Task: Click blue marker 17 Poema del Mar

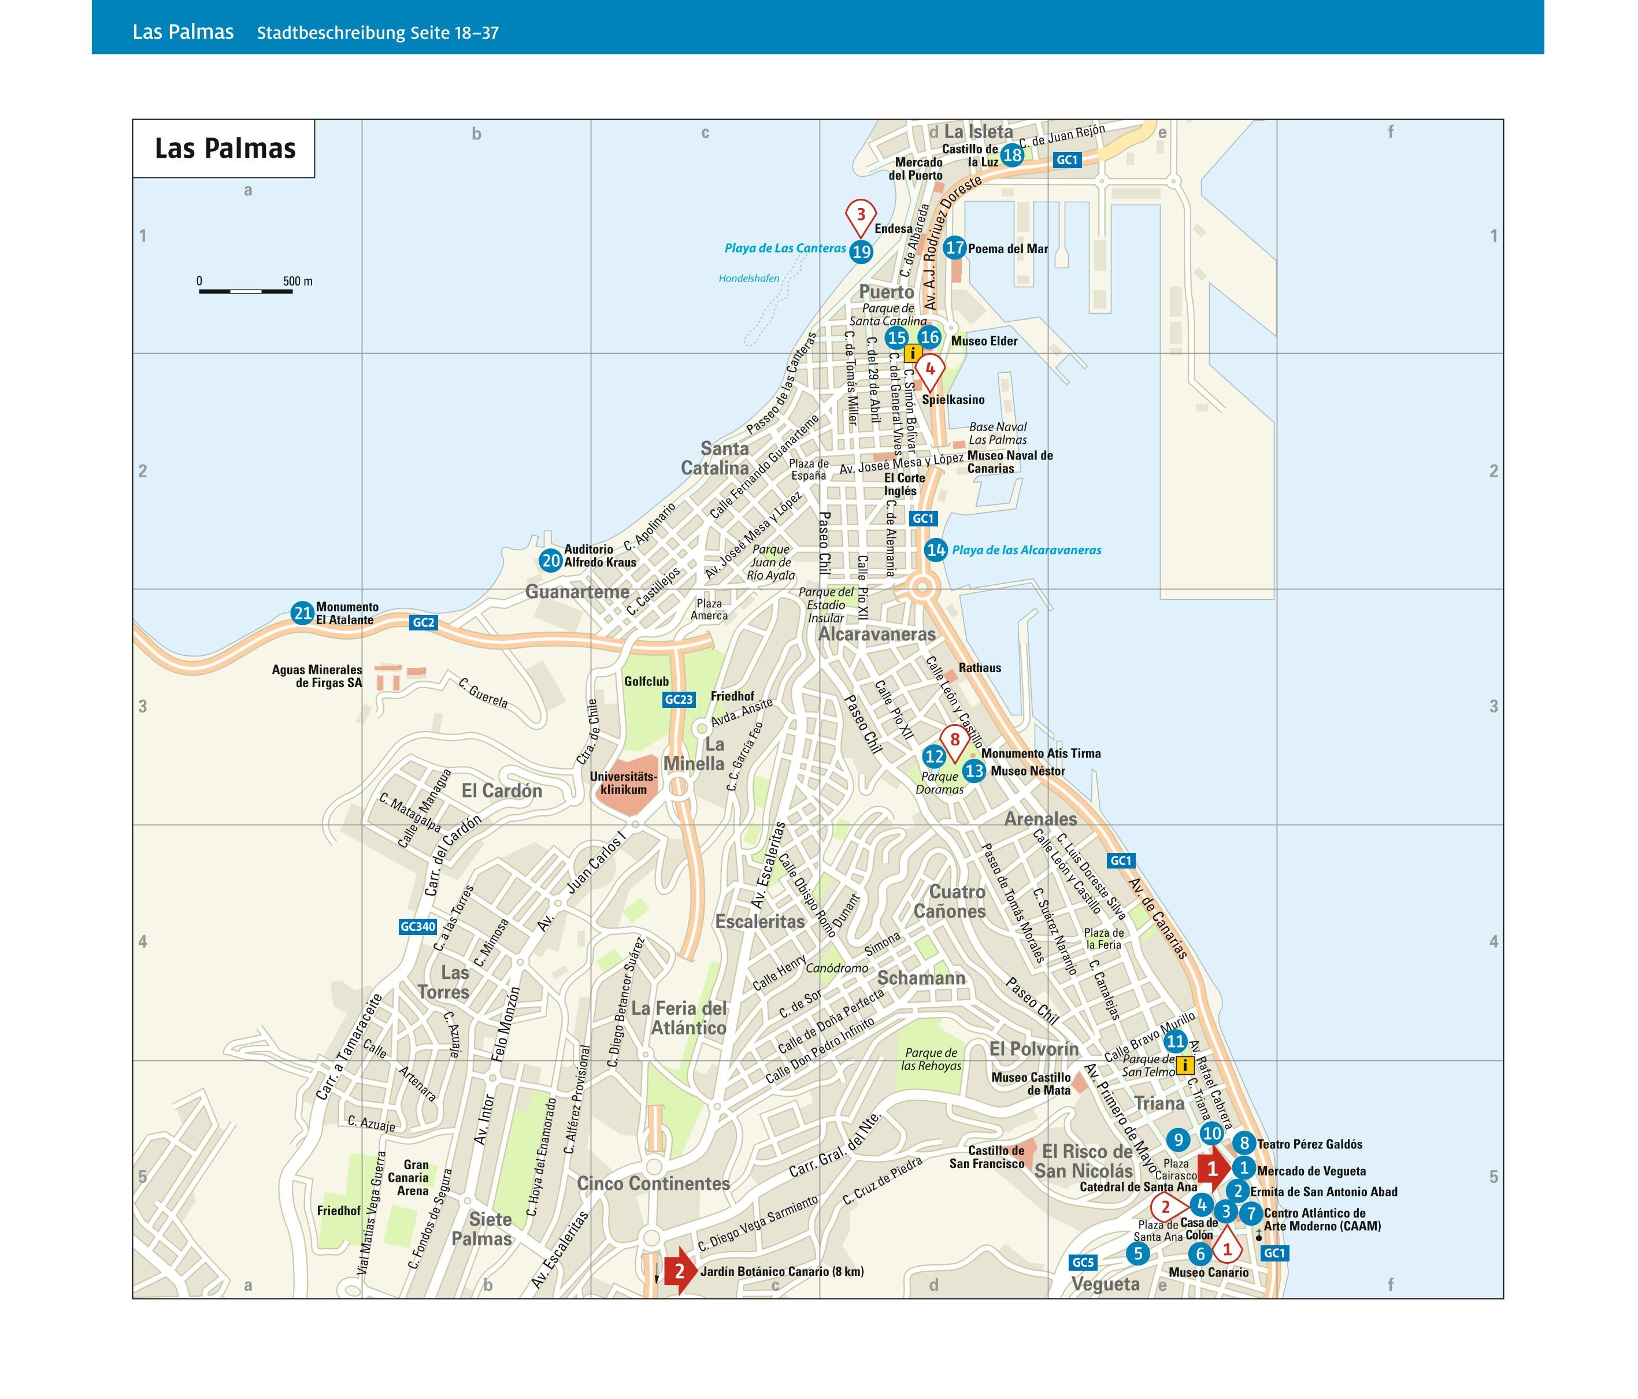Action: pyautogui.click(x=955, y=247)
